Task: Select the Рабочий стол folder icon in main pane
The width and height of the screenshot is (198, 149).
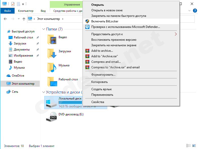Action: coord(52,82)
